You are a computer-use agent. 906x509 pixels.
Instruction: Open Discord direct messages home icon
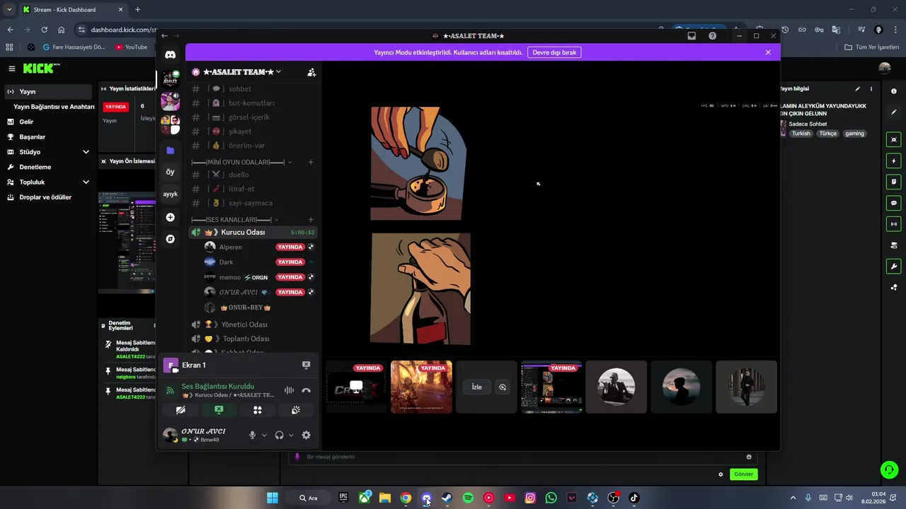170,54
